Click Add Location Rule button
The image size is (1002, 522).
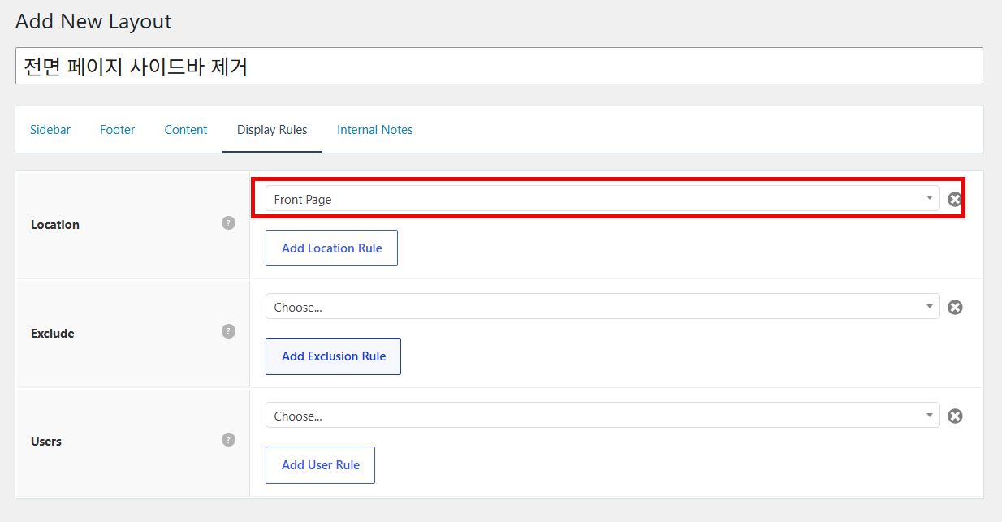click(x=331, y=248)
